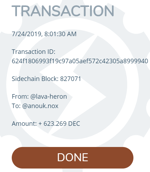This screenshot has height=172, width=150.
Task: Select the time 8:01:30 AM
Action: pos(60,34)
